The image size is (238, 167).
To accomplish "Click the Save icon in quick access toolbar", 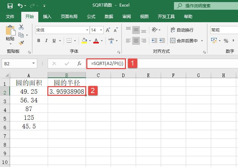I will pos(10,6).
